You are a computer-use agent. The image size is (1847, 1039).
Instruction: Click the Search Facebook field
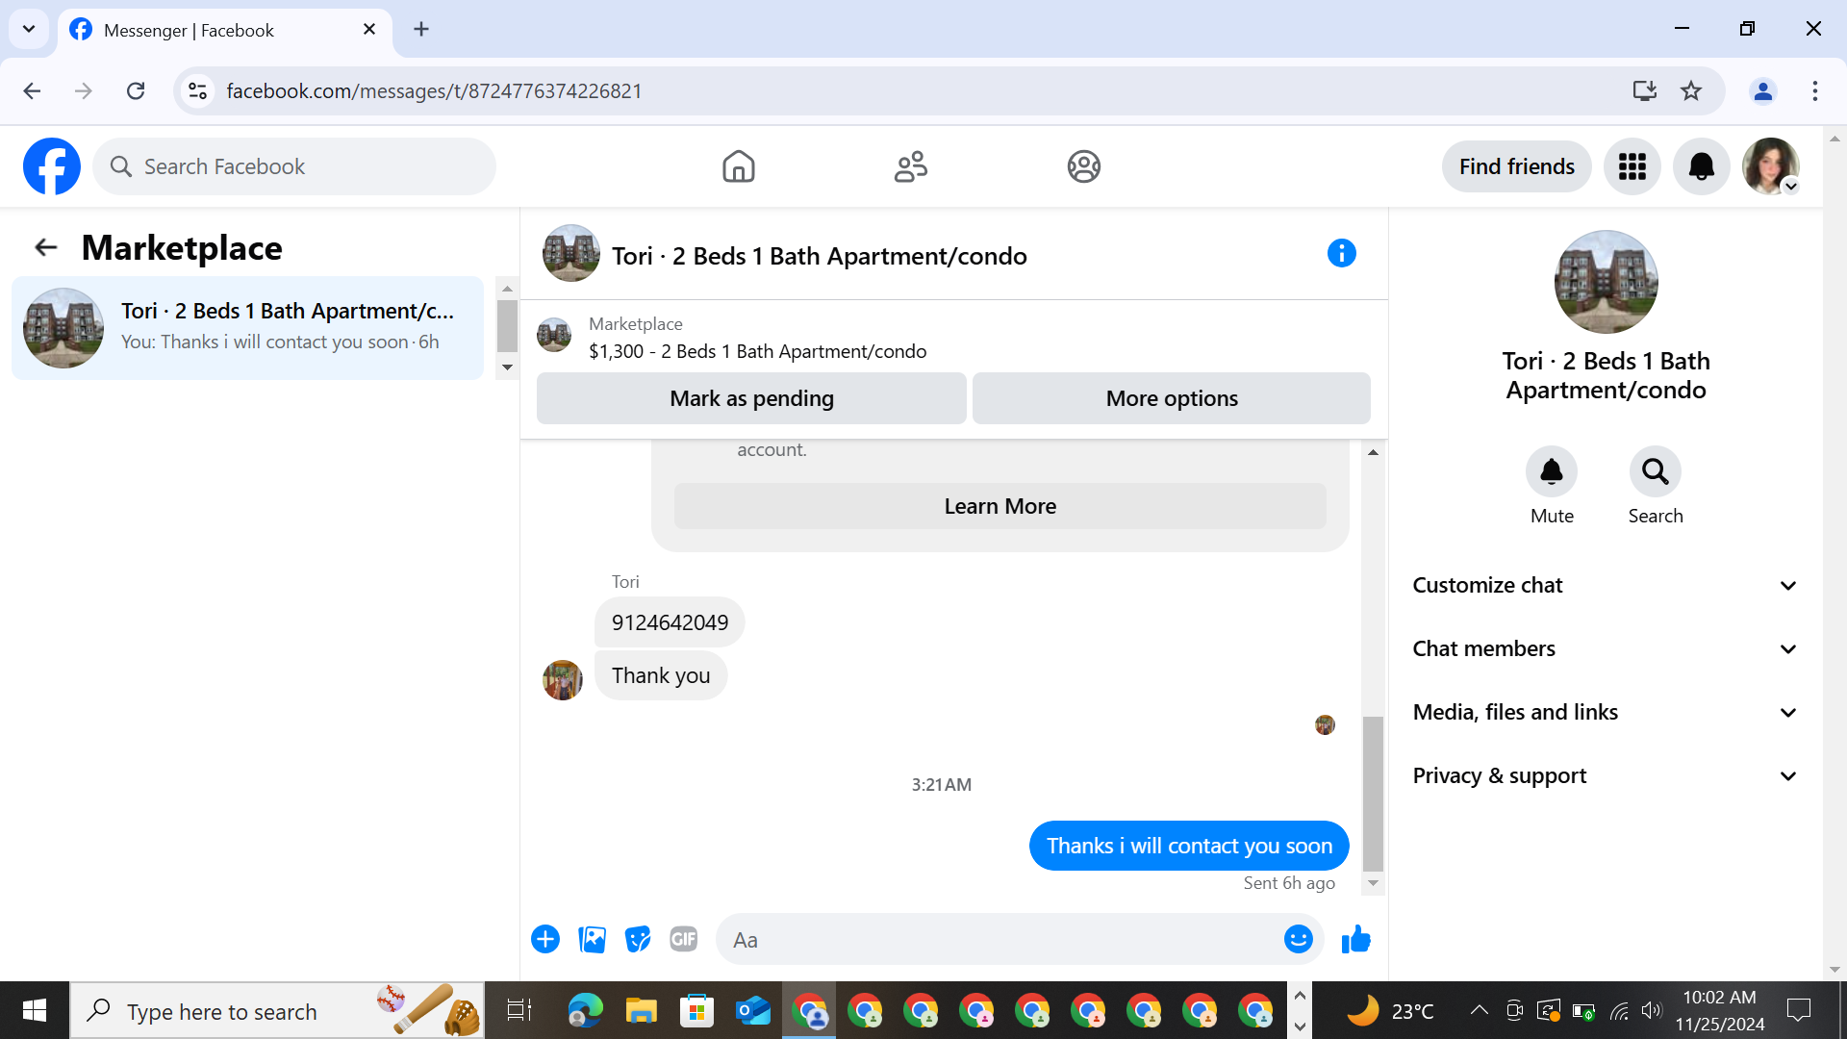tap(294, 166)
